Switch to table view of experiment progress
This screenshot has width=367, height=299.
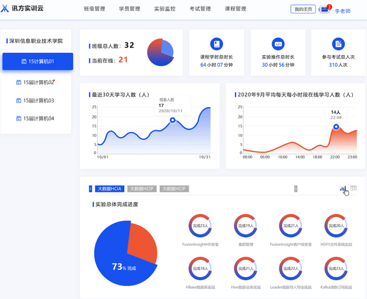tap(353, 188)
